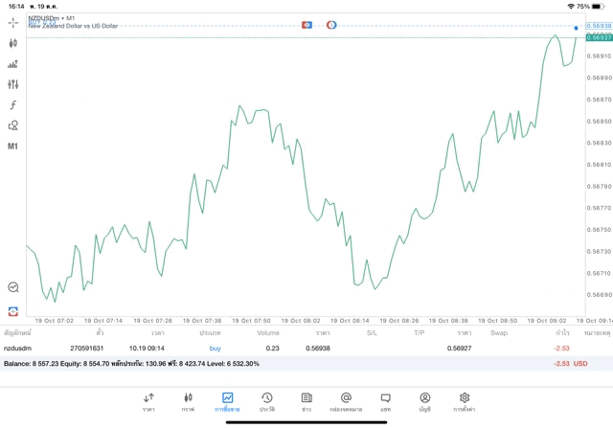Viewport: 613px width, 428px height.
Task: Open the chat tab
Action: (x=385, y=402)
